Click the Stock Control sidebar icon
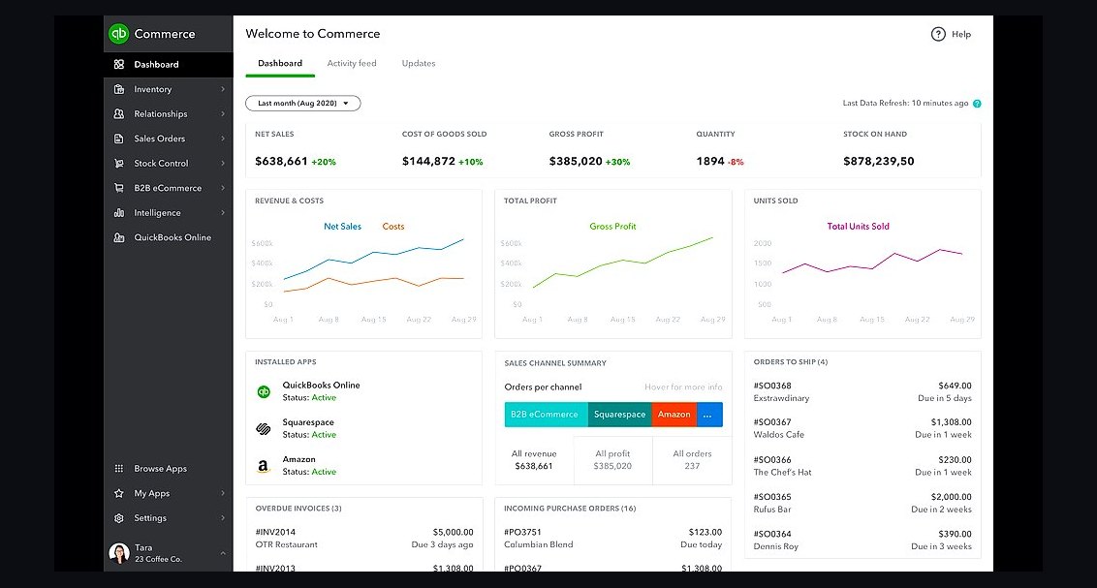 pos(119,164)
